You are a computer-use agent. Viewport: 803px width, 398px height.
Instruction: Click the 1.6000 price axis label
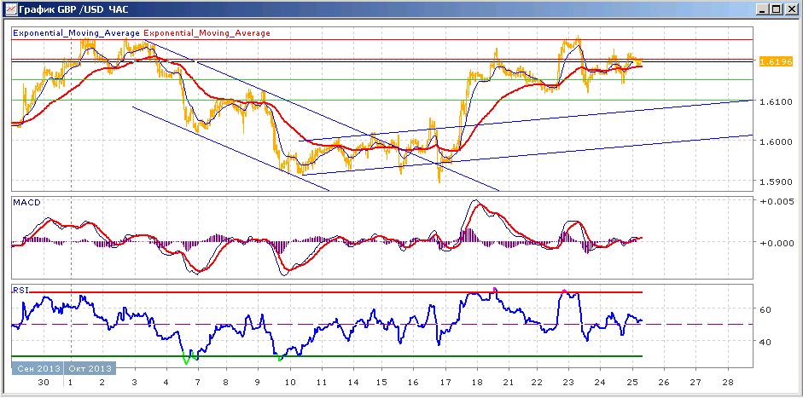click(x=776, y=141)
